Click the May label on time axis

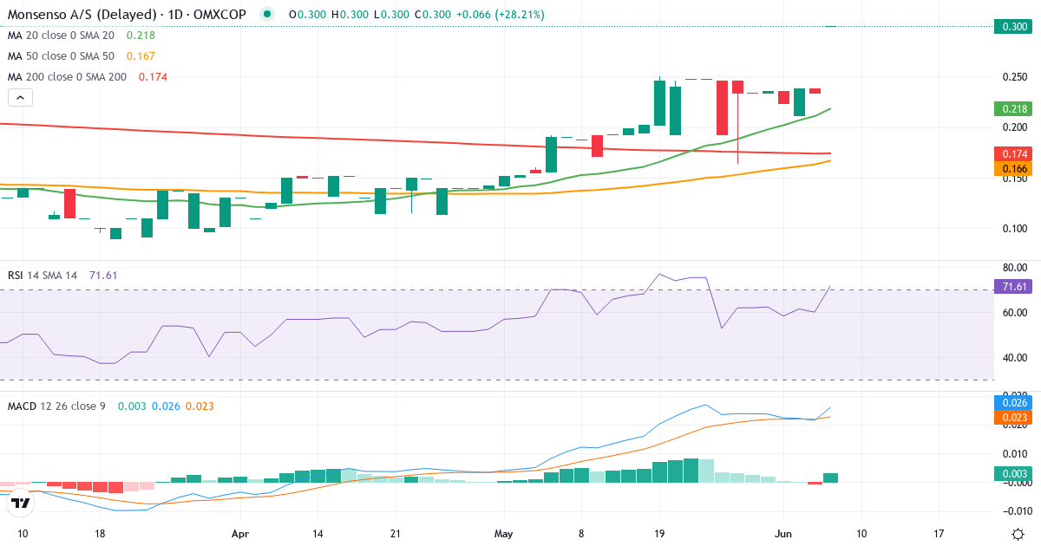tap(504, 533)
